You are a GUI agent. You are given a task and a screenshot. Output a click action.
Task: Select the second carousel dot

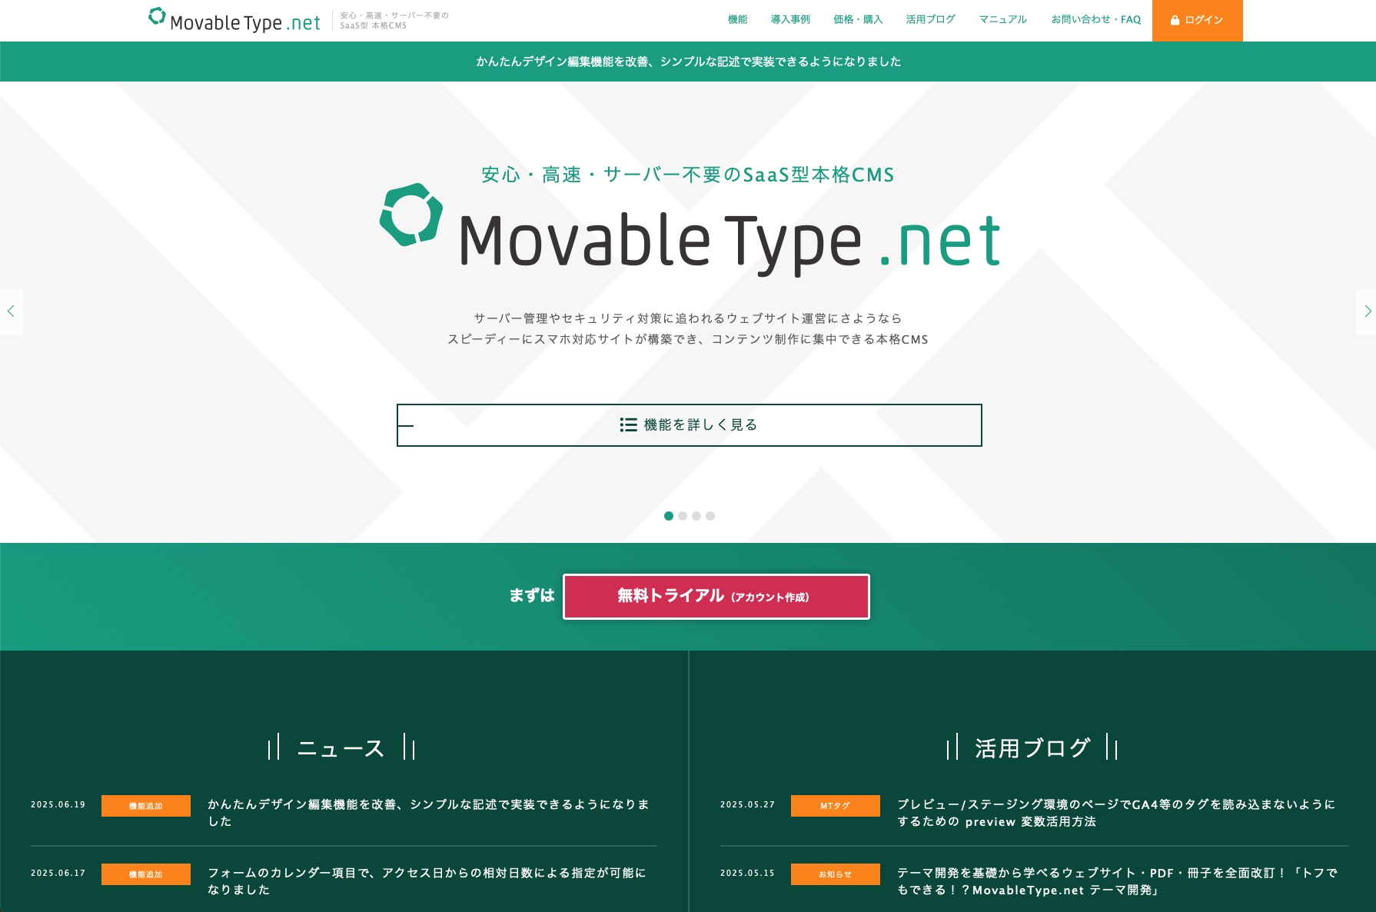click(x=683, y=516)
